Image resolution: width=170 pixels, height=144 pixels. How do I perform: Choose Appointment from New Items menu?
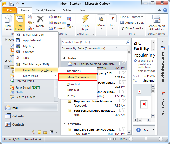pyautogui.click(x=36, y=40)
